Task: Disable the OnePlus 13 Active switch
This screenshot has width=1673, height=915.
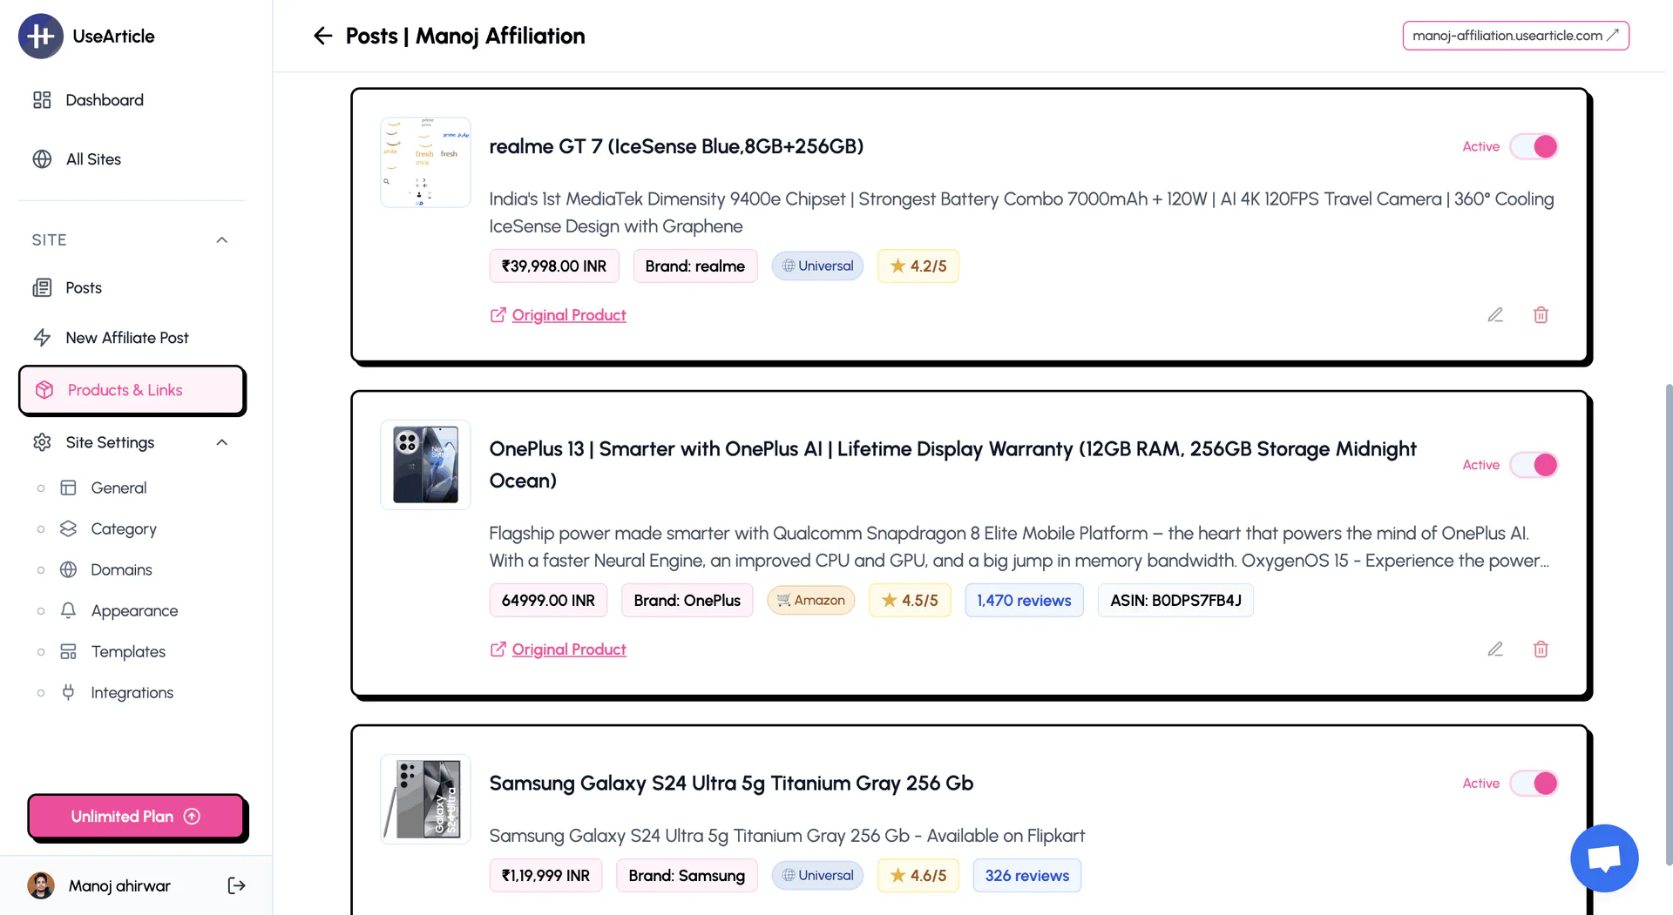Action: pos(1534,465)
